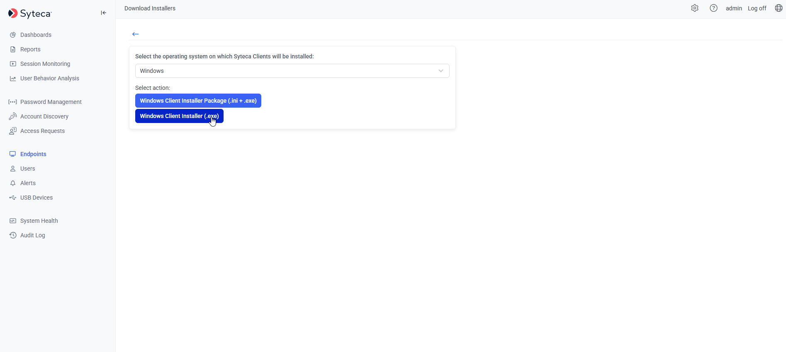Click the 'Select action:' label
Image resolution: width=786 pixels, height=352 pixels.
(153, 88)
